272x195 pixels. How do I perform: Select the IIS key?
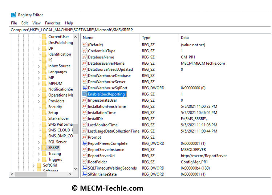50,60
